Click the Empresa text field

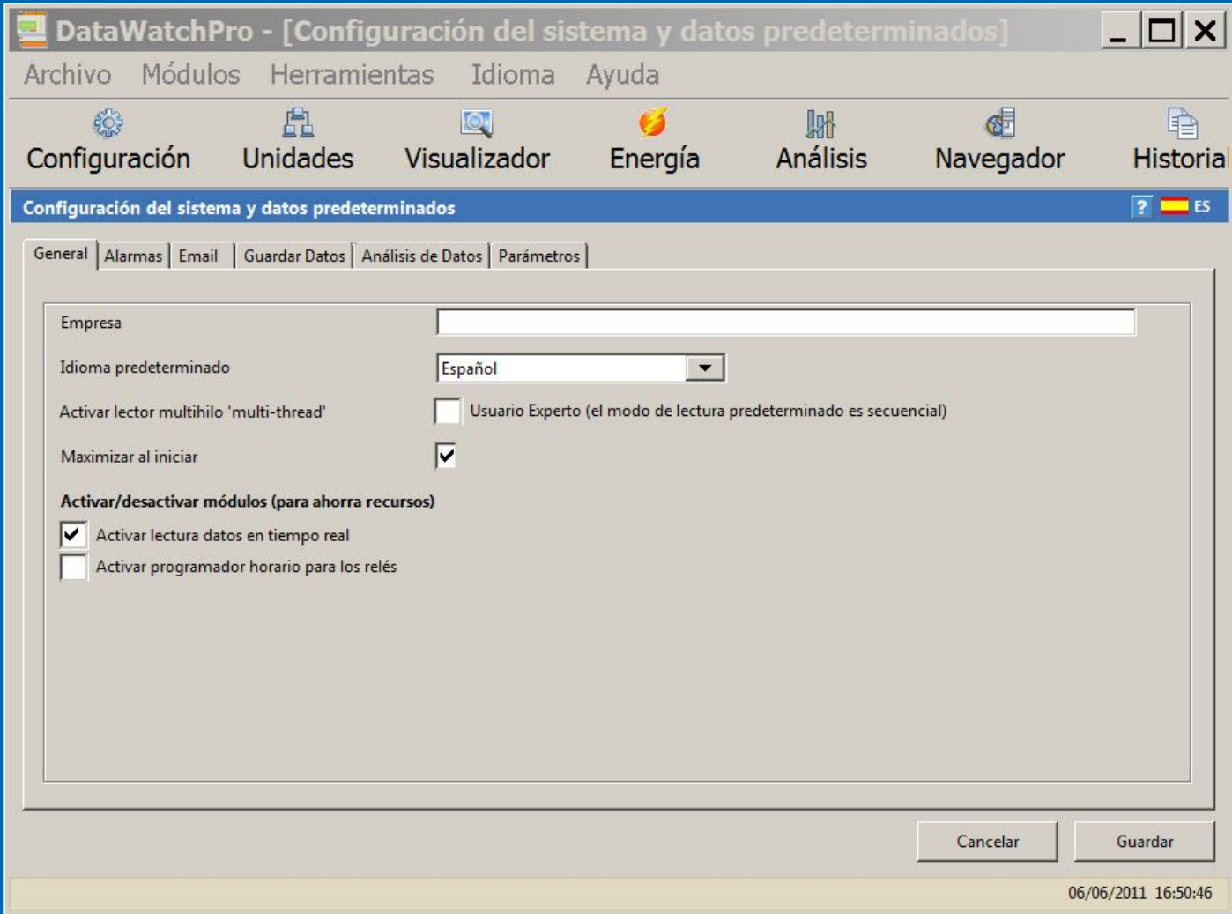[x=785, y=323]
